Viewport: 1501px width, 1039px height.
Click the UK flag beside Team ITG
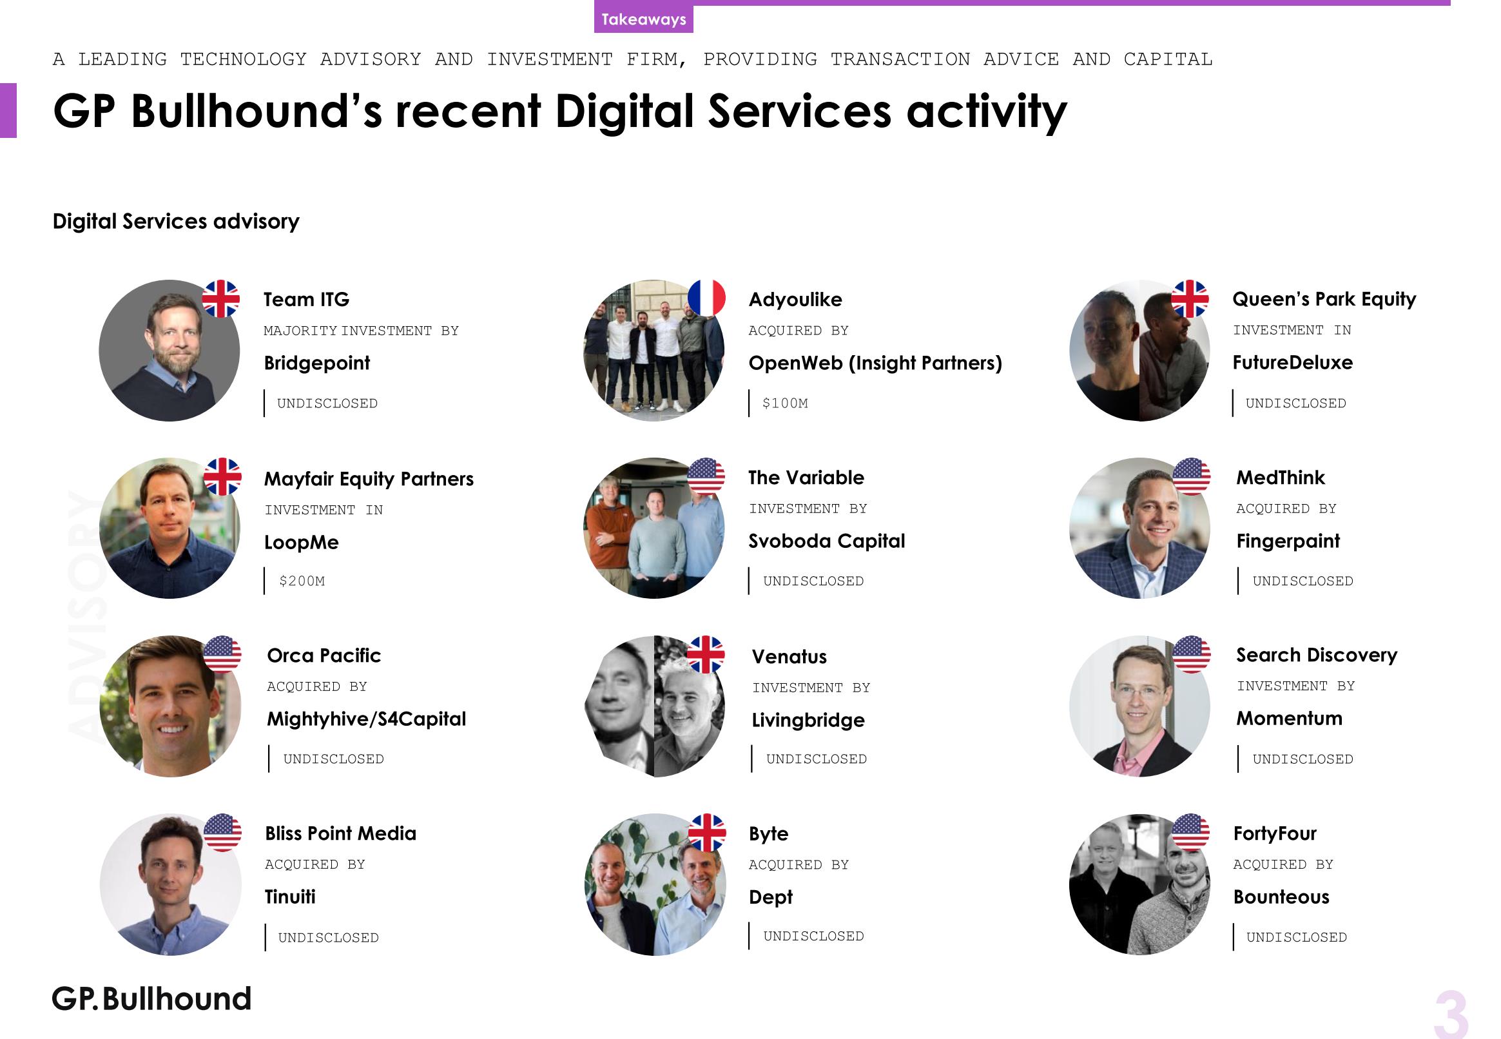pos(220,299)
